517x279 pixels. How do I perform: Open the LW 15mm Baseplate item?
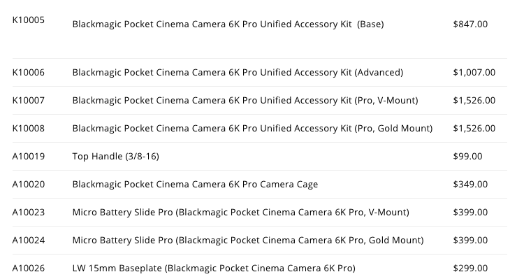214,268
